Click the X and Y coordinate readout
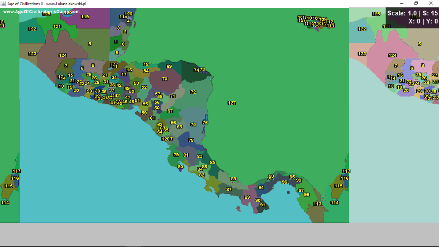The image size is (439, 247). pos(423,21)
